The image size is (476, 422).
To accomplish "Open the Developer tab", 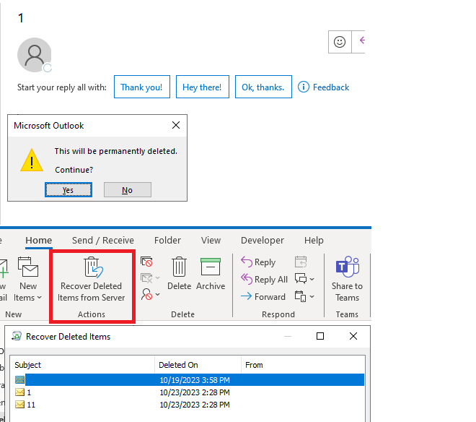I will tap(263, 241).
